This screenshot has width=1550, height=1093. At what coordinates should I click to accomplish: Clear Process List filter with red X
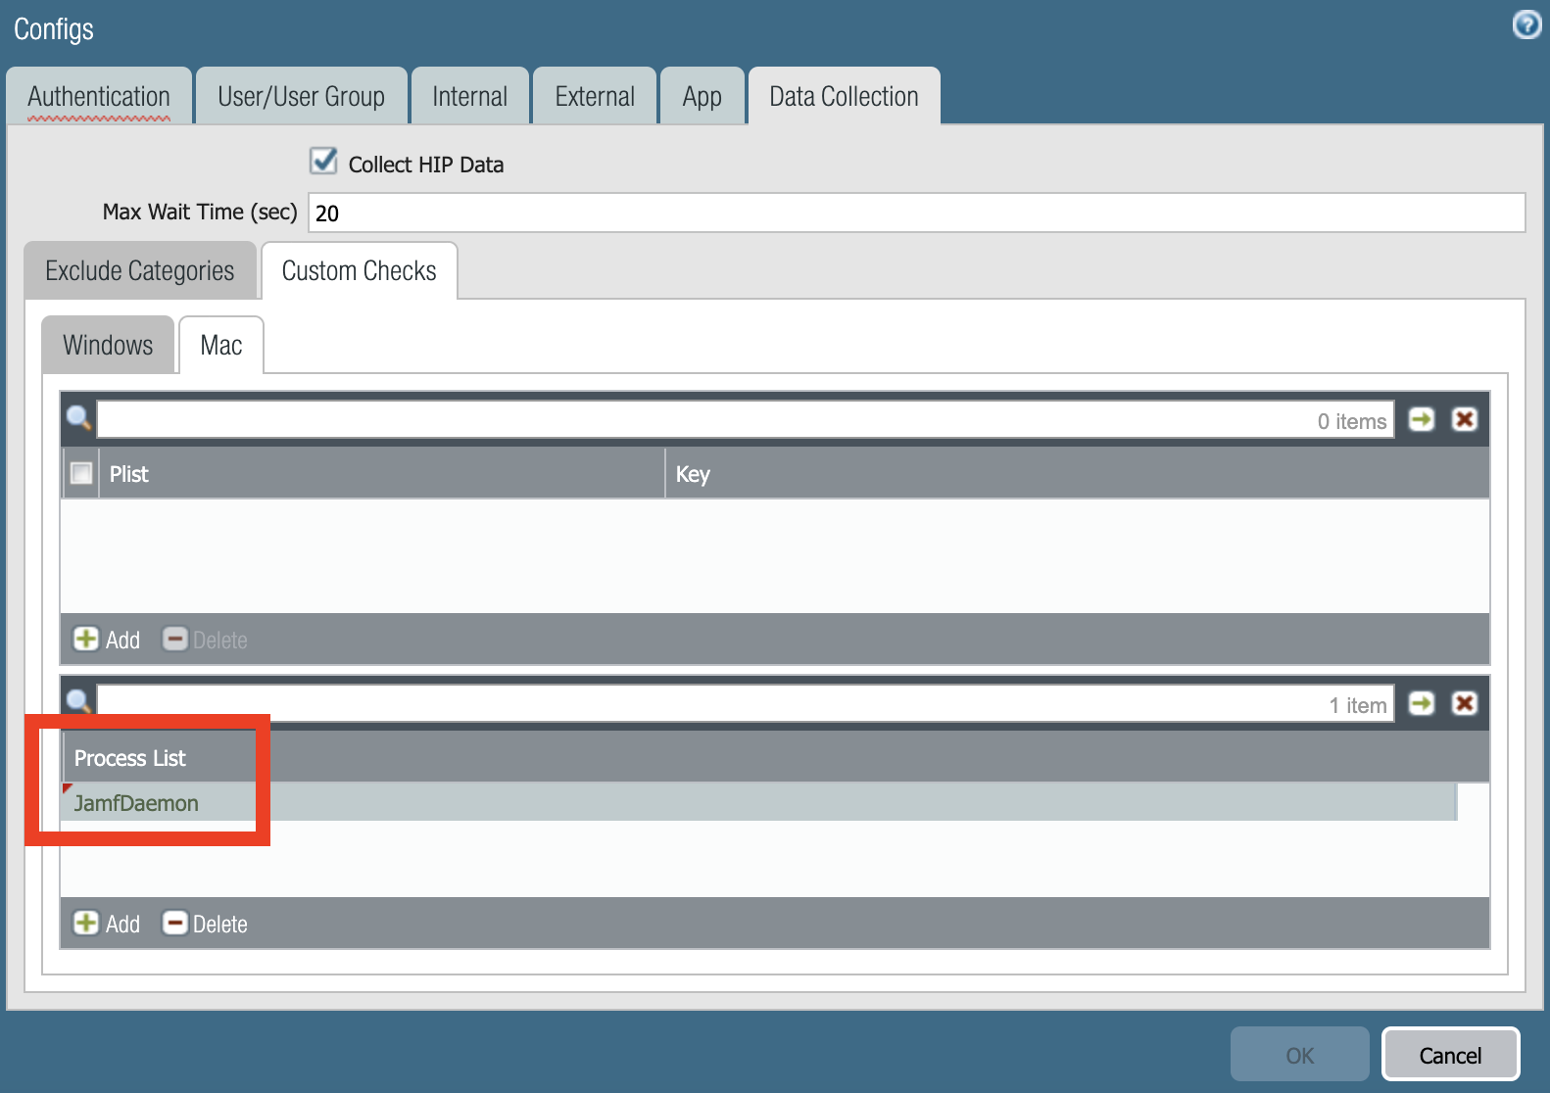tap(1464, 703)
